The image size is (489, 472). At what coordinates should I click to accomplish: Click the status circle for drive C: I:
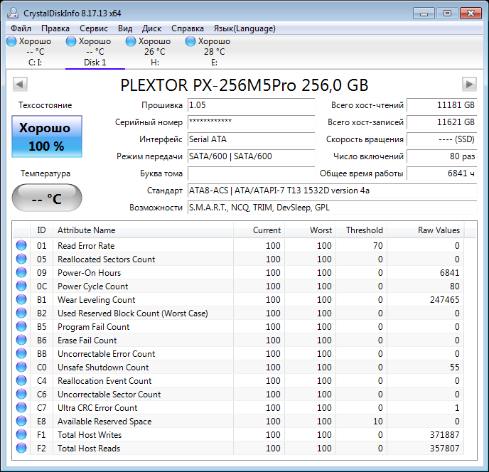point(11,41)
